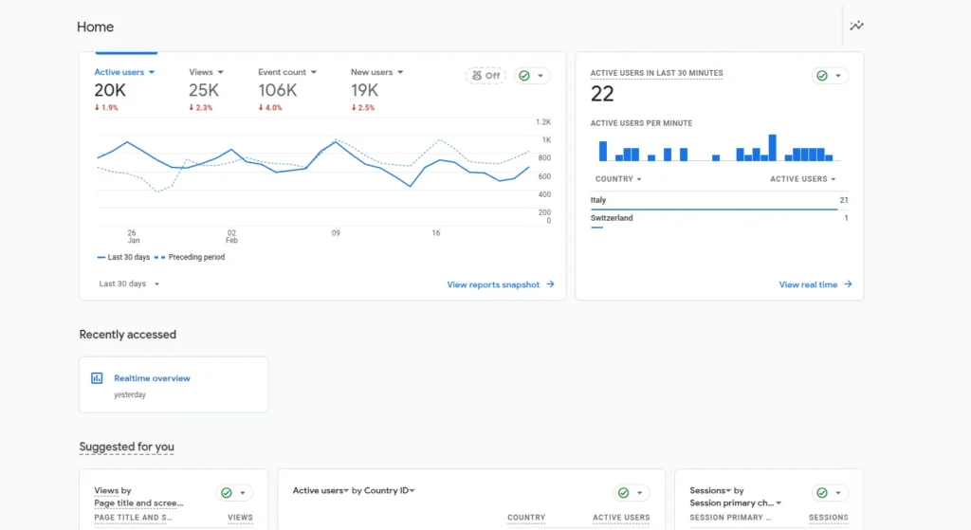Click the Italy row in country table
This screenshot has width=971, height=530.
[x=719, y=201]
